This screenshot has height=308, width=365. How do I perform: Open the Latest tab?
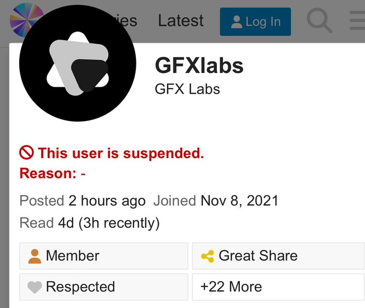point(181,21)
